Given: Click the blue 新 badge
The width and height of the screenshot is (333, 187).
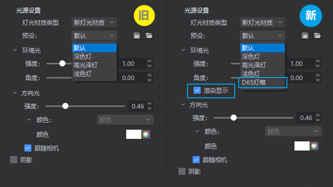Looking at the screenshot, I should (x=311, y=16).
